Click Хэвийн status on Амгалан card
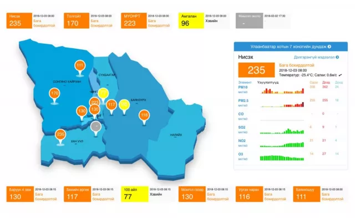This screenshot has height=218, width=355. 211,21
